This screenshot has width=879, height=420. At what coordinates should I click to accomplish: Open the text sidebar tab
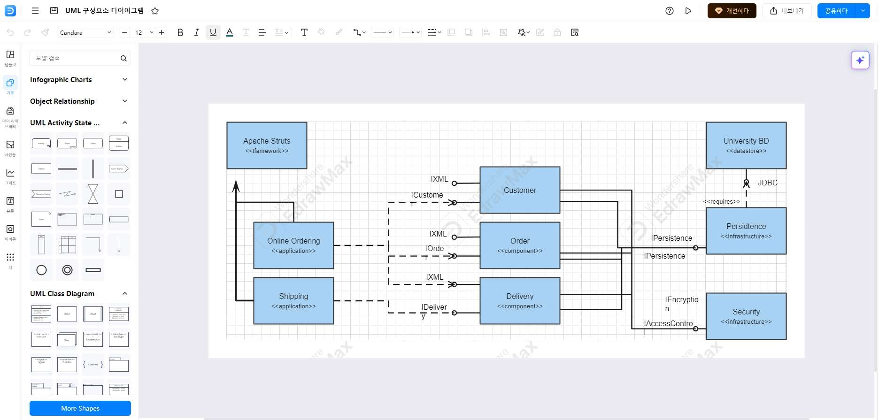[x=10, y=204]
